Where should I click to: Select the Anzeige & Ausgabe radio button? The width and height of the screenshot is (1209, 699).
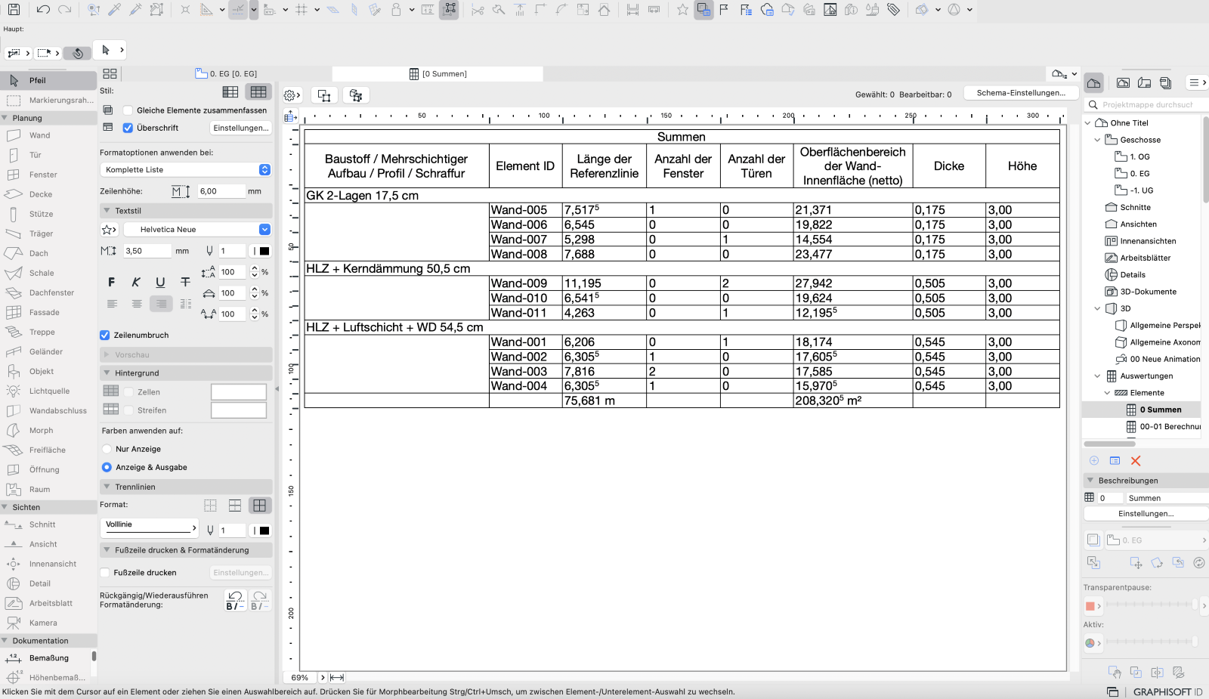click(x=107, y=467)
